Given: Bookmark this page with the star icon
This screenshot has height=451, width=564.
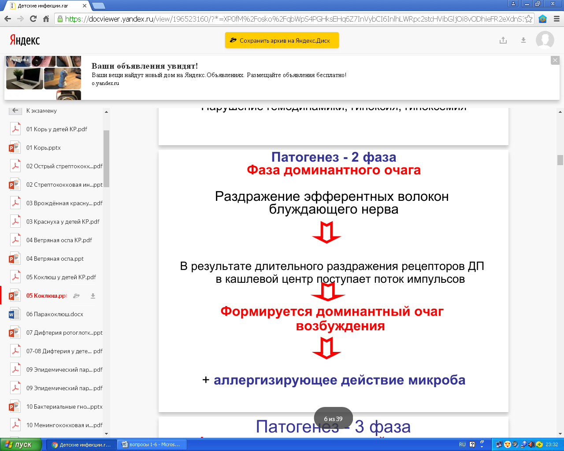Looking at the screenshot, I should click(x=529, y=19).
